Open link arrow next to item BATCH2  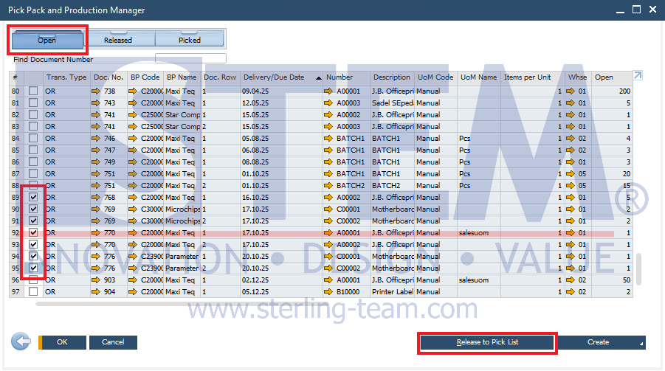[330, 185]
